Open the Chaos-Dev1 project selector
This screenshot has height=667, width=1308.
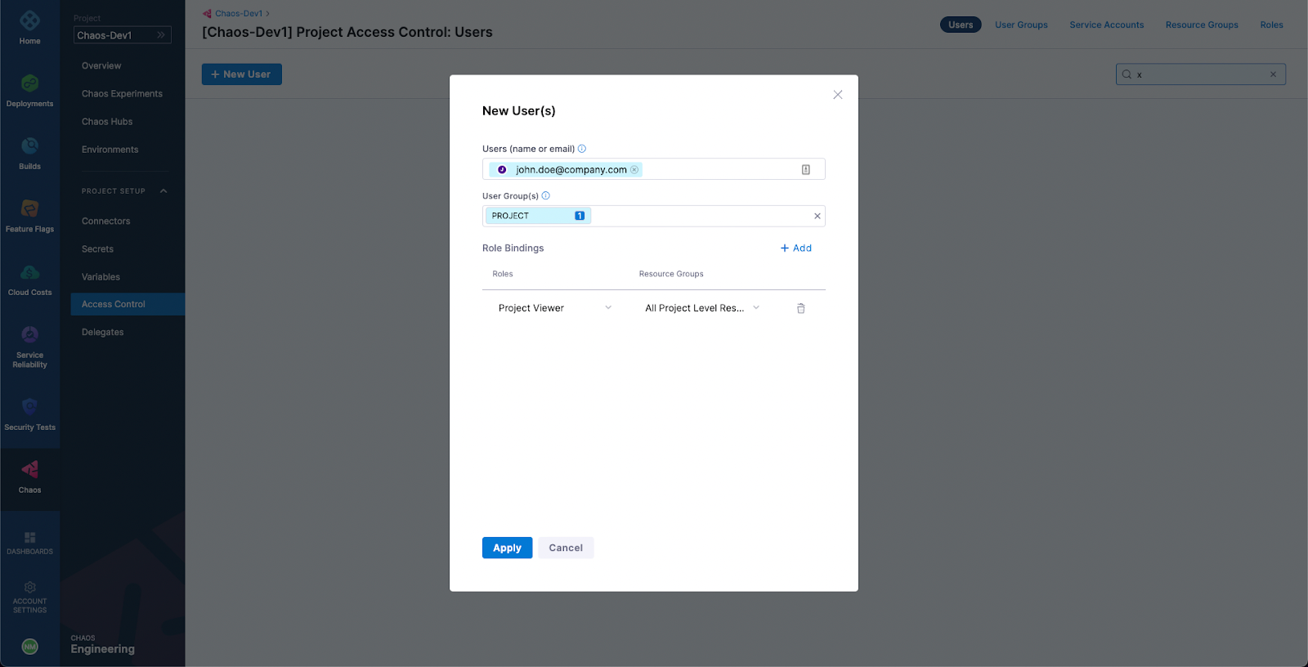(x=123, y=35)
